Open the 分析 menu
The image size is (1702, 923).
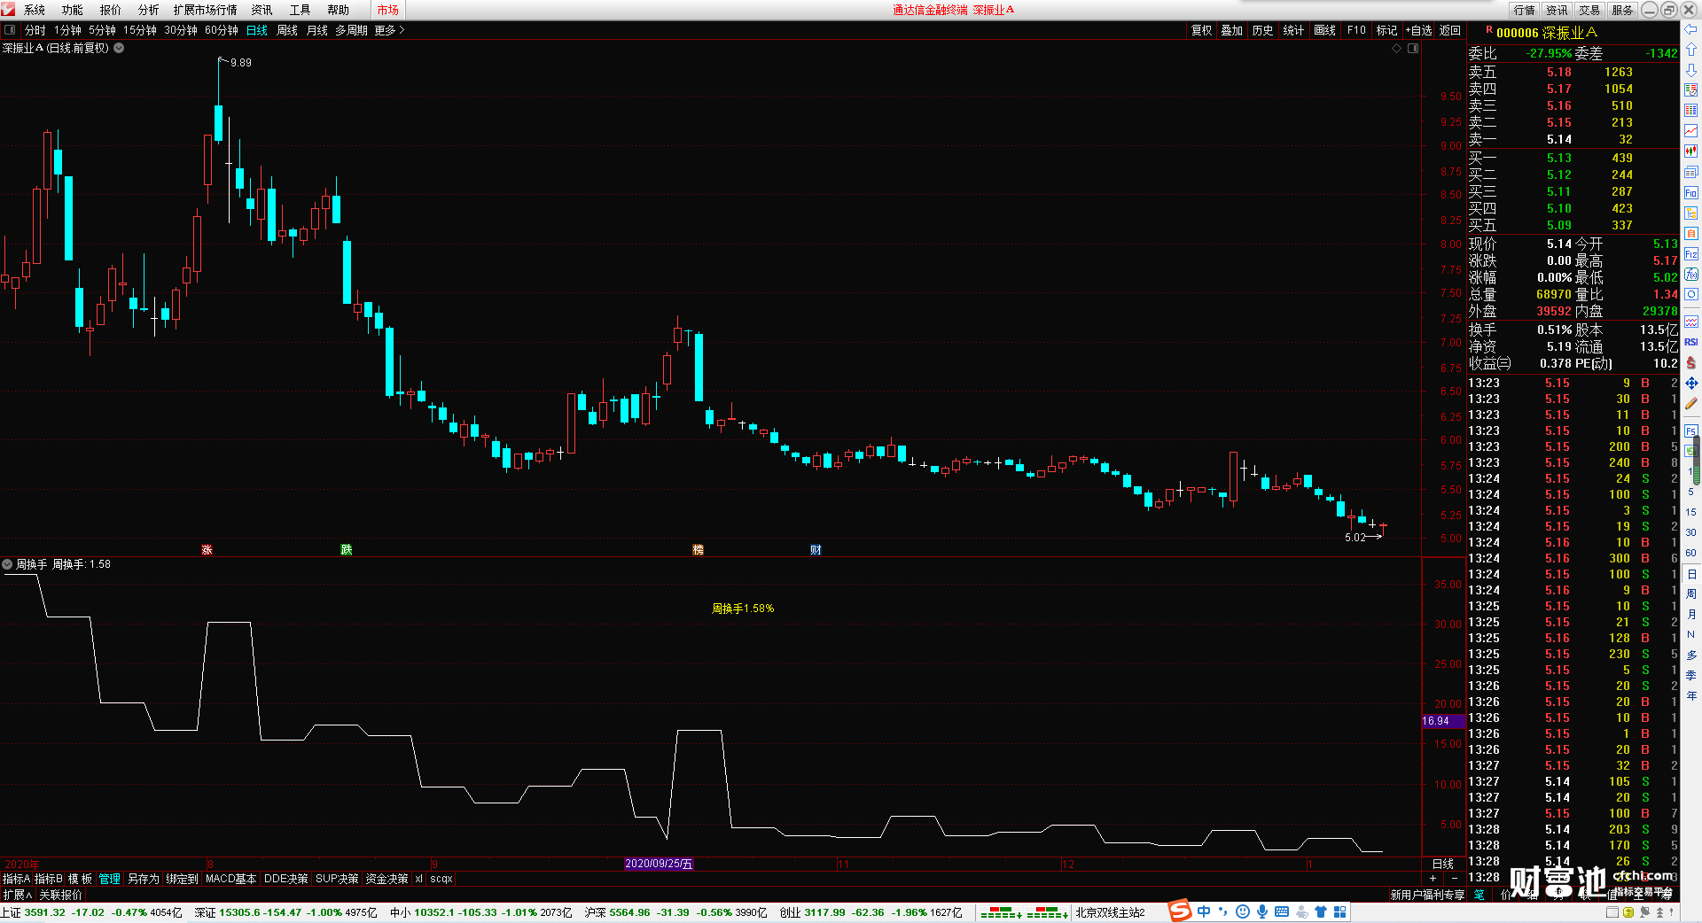(x=149, y=10)
